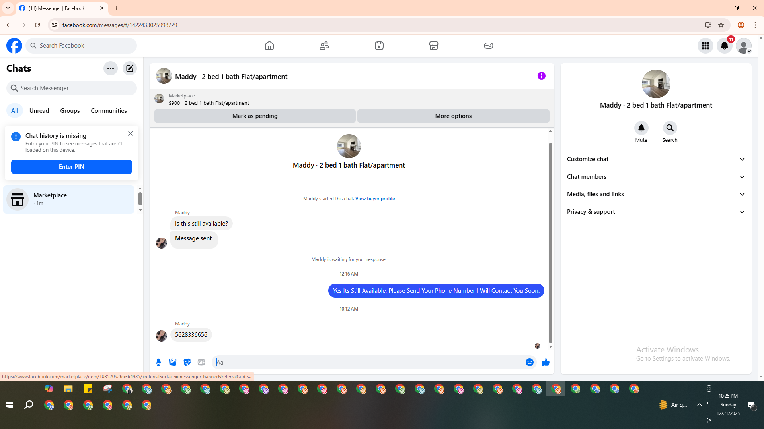Switch to the Communities filter
Screen dimensions: 764x429
[109, 111]
